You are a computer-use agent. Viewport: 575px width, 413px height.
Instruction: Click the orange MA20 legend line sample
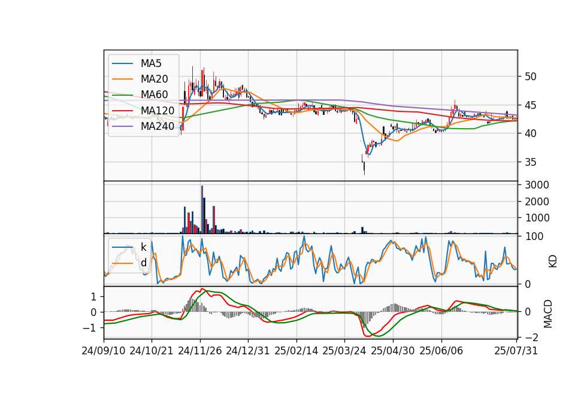pyautogui.click(x=122, y=79)
